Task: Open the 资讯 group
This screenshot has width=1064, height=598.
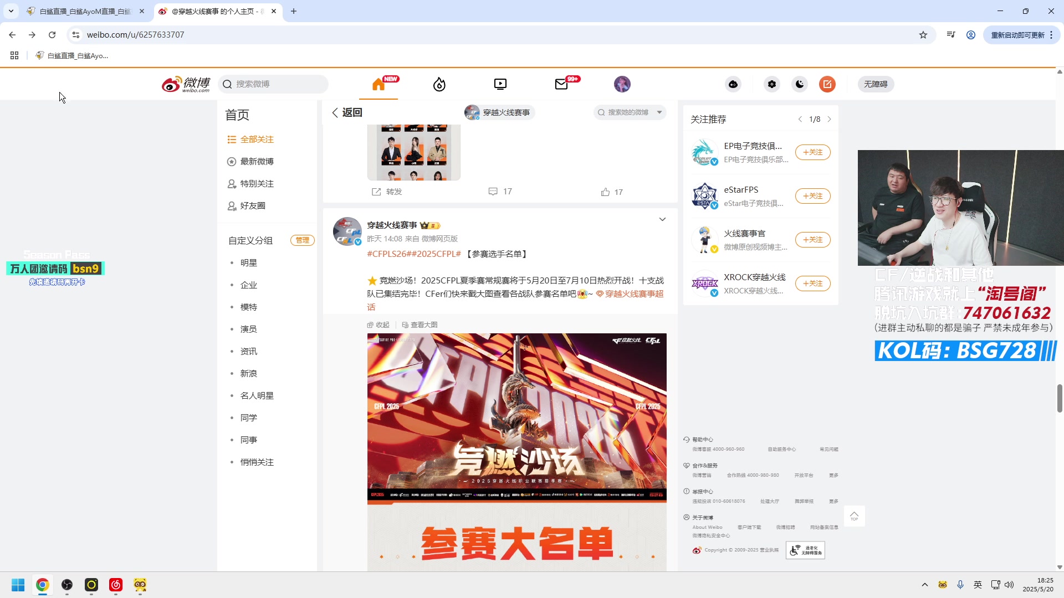Action: 249,352
